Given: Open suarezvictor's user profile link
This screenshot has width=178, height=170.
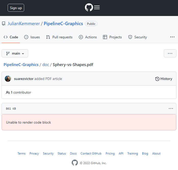Looking at the screenshot, I should tap(24, 79).
